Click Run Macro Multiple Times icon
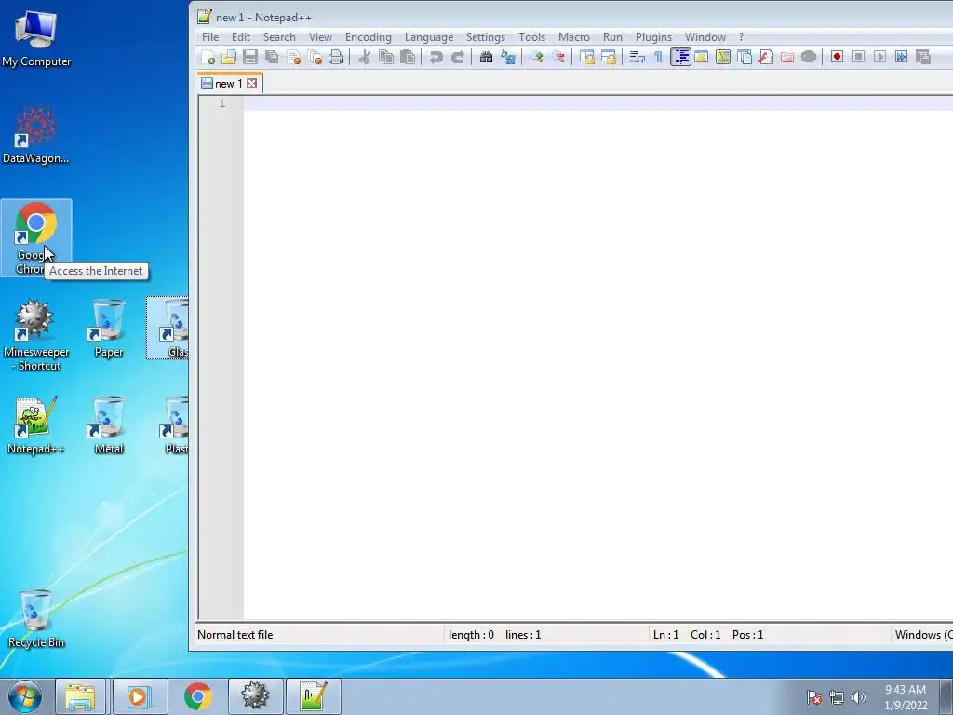The width and height of the screenshot is (953, 715). 901,57
